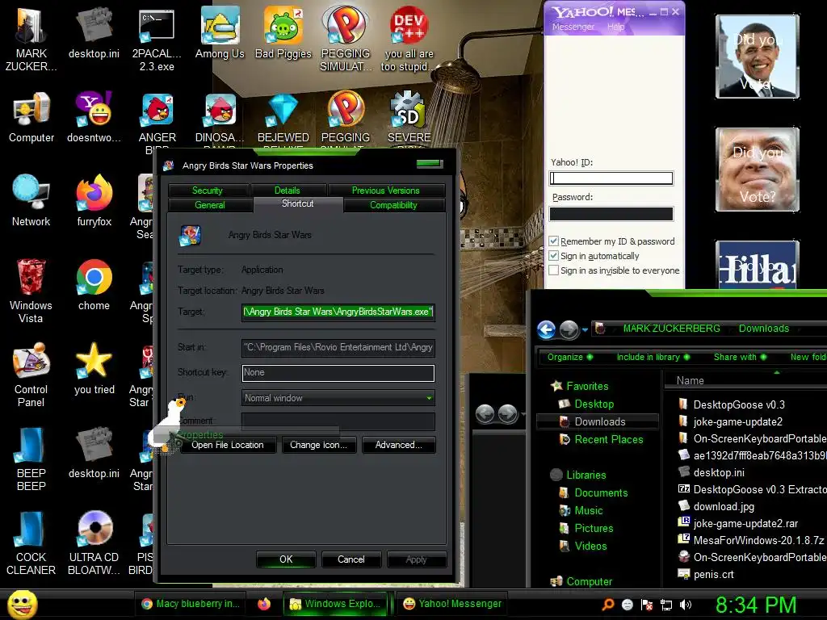Click the Change Icon... button
Viewport: 827px width, 620px height.
318,445
